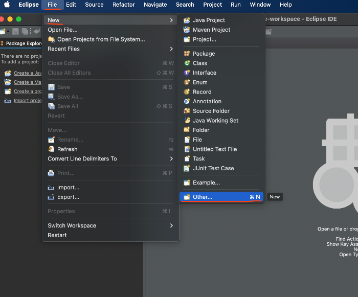Click the Java Project icon in submenu

[x=187, y=20]
